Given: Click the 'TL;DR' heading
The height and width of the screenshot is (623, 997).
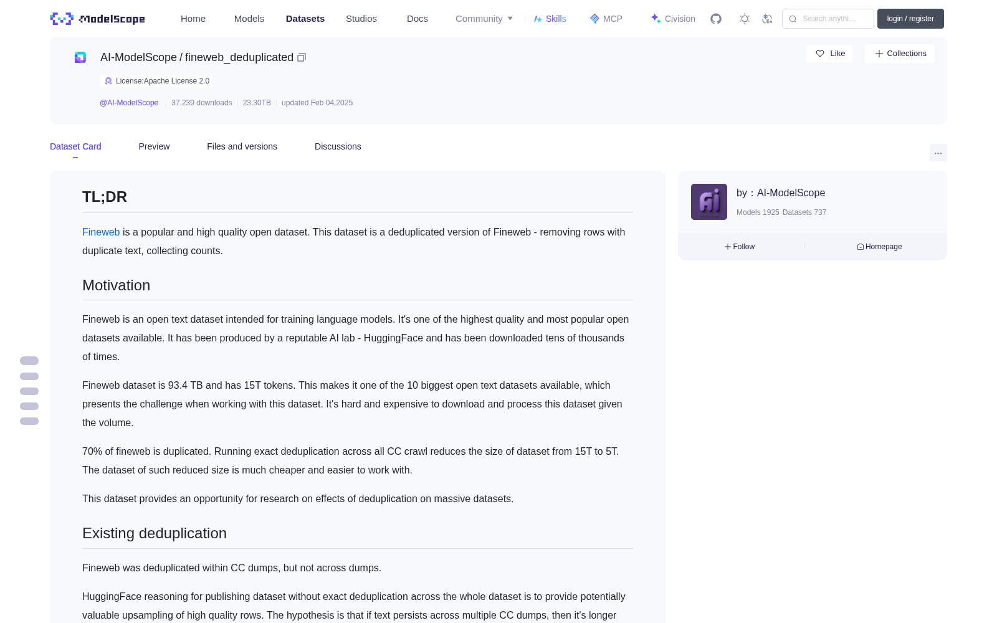Looking at the screenshot, I should tap(105, 197).
